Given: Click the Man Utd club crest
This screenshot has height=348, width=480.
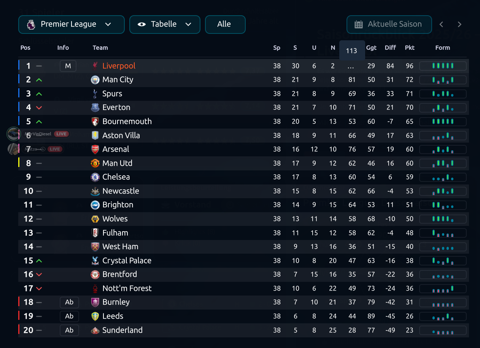Looking at the screenshot, I should (x=95, y=164).
